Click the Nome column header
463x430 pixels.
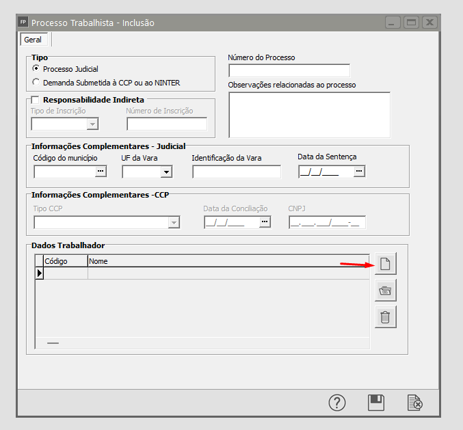pyautogui.click(x=226, y=261)
